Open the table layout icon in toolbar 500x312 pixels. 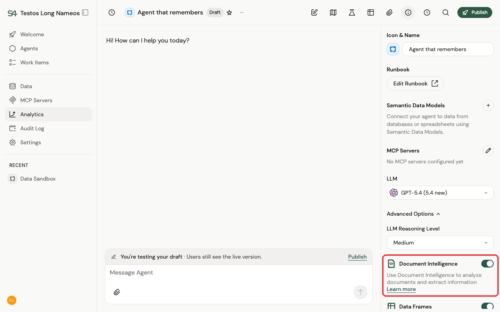tap(371, 12)
